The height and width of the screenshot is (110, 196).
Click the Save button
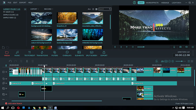141,3
